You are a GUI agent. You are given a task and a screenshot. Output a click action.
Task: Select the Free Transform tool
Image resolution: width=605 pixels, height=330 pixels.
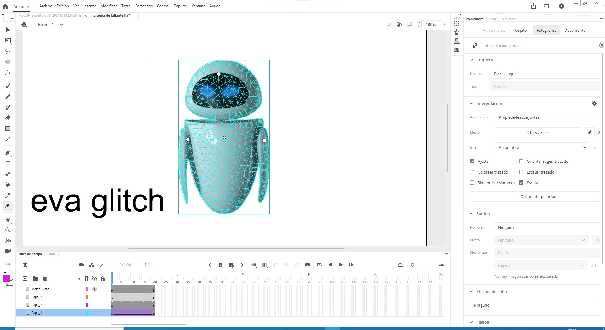(x=8, y=40)
